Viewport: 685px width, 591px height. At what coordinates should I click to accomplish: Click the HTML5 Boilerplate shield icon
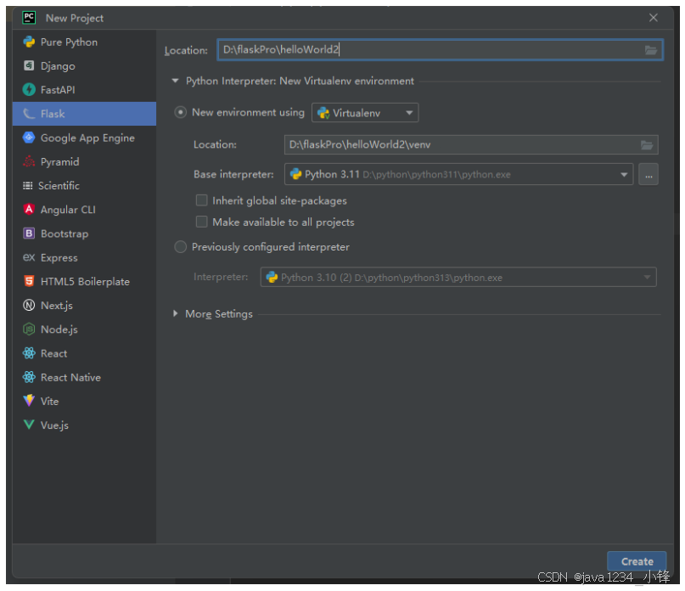[29, 281]
